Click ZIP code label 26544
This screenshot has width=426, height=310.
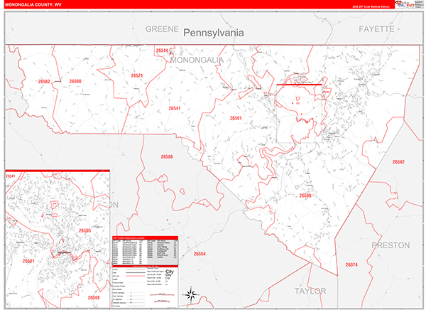click(162, 50)
